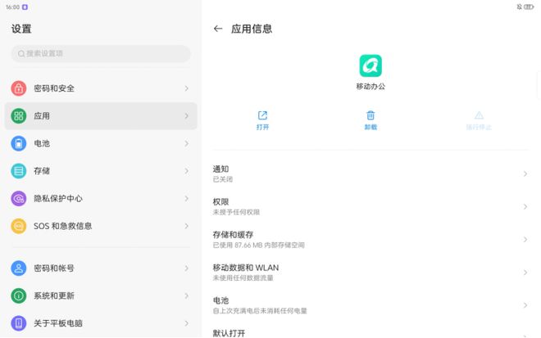This screenshot has height=338, width=541.
Task: Tap the purple status bar notification icon
Action: point(25,7)
